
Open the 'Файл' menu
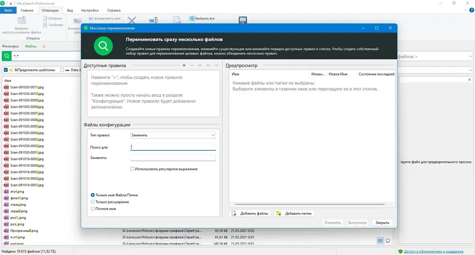tap(8, 10)
